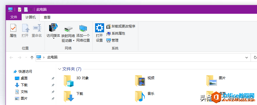
Task: Select Desktop (桌面) in the sidebar
Action: pyautogui.click(x=21, y=78)
